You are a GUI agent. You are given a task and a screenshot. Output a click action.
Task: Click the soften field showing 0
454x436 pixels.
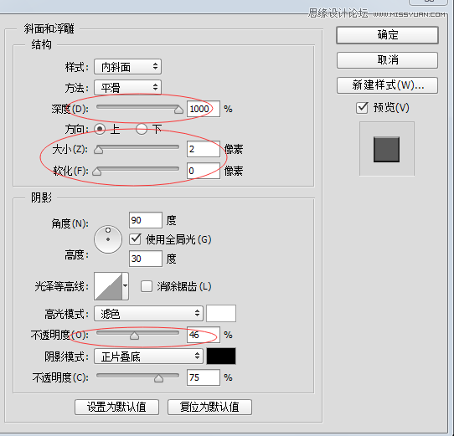[204, 171]
